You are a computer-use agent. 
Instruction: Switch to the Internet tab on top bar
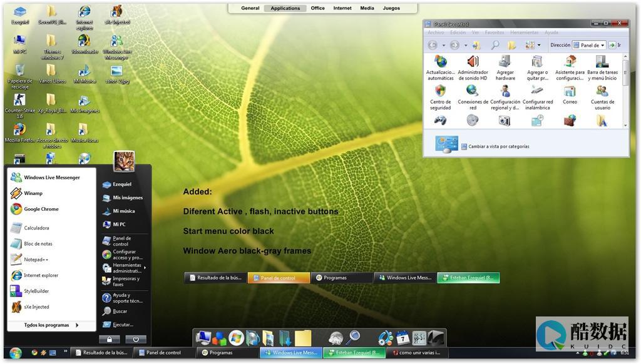click(342, 8)
